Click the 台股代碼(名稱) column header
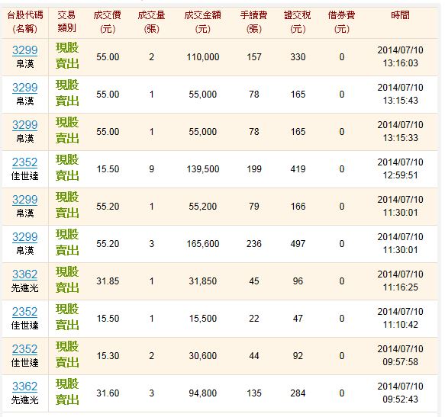The width and height of the screenshot is (445, 417). click(x=25, y=22)
